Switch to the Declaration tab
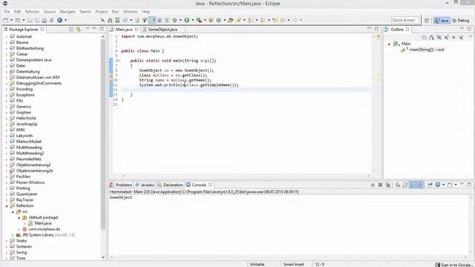 point(170,185)
